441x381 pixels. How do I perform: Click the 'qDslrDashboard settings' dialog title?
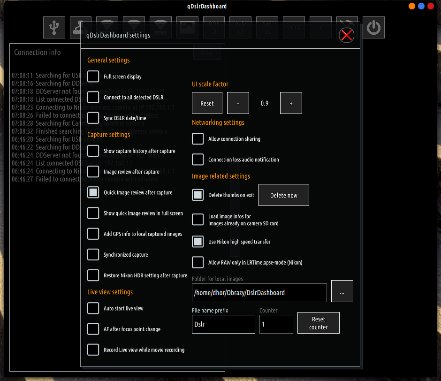118,35
